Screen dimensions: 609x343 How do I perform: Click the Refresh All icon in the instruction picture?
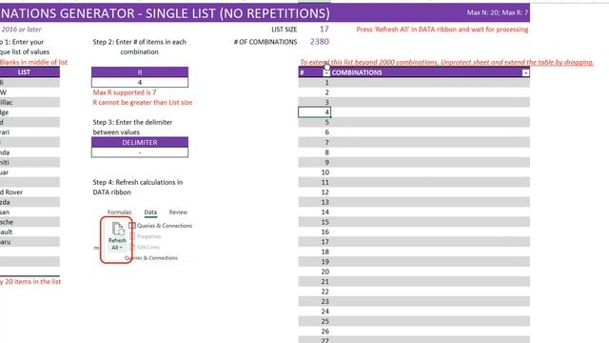click(x=117, y=236)
